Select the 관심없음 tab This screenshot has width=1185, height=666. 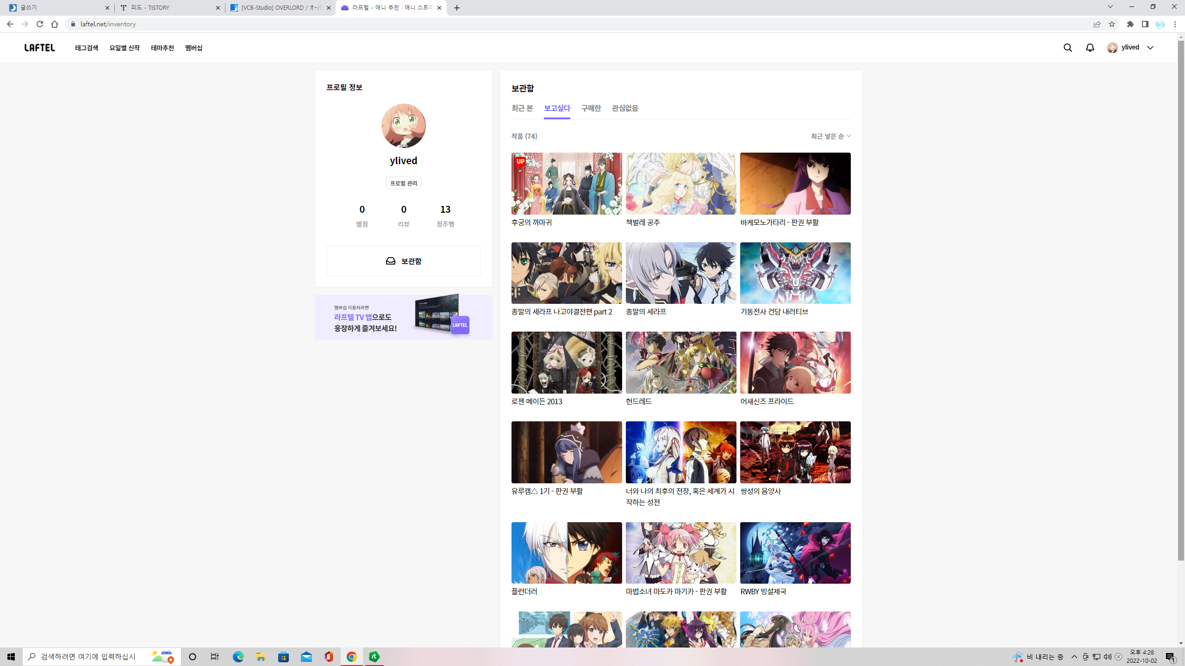point(625,108)
